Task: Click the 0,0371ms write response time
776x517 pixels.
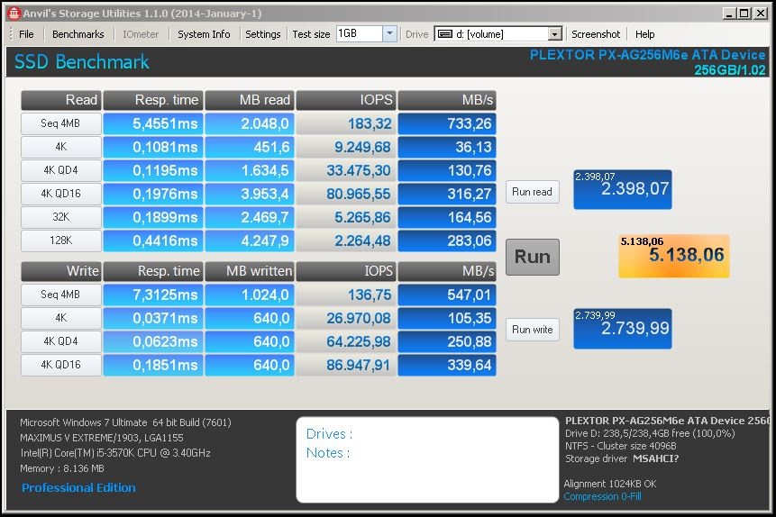Action: (153, 318)
